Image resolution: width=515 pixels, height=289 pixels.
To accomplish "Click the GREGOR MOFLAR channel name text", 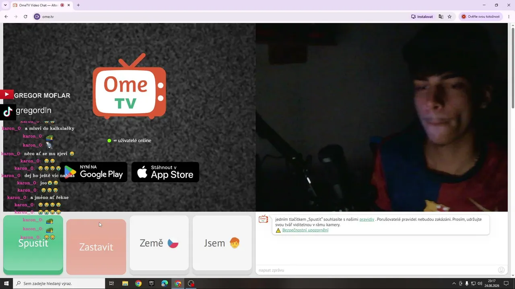I will [x=42, y=96].
